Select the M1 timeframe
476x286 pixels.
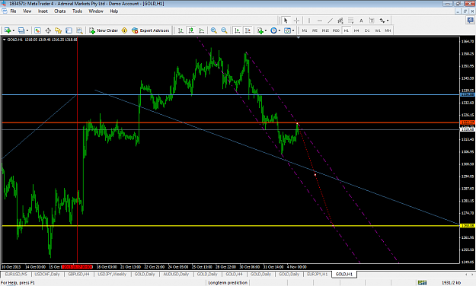click(x=305, y=30)
